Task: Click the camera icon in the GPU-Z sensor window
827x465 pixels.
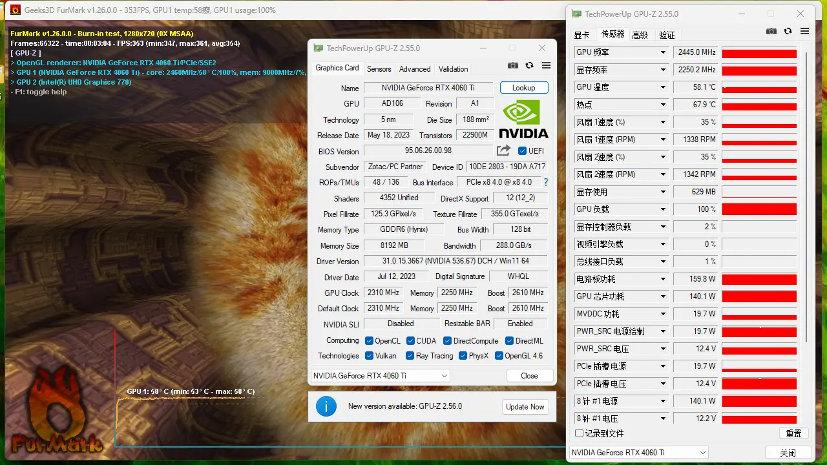Action: 771,31
